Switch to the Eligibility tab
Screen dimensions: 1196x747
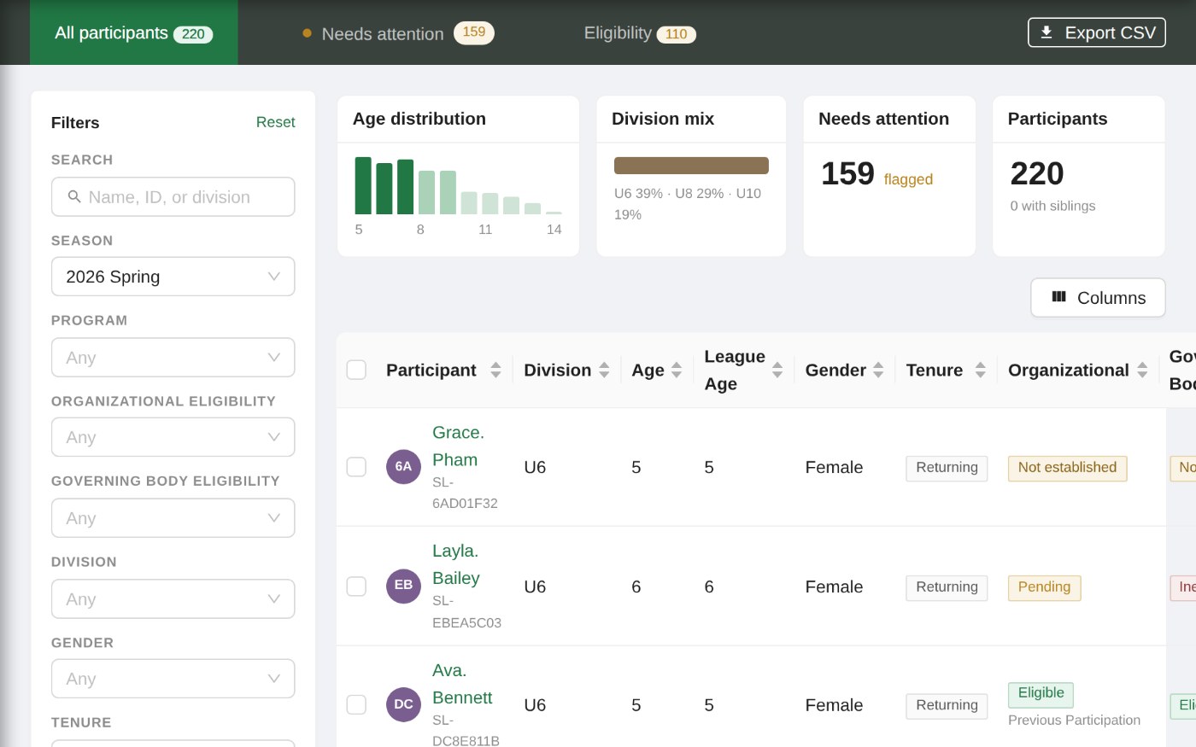tap(640, 33)
